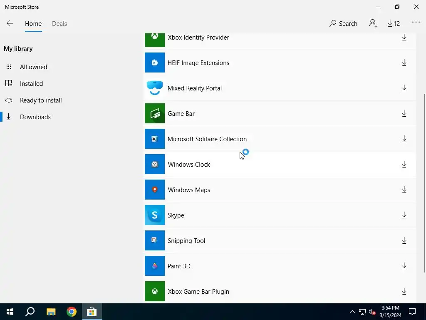426x320 pixels.
Task: Download Xbox Game Bar Plugin via arrow
Action: point(404,291)
